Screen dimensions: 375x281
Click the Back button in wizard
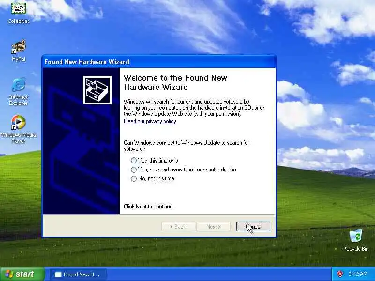tap(178, 227)
